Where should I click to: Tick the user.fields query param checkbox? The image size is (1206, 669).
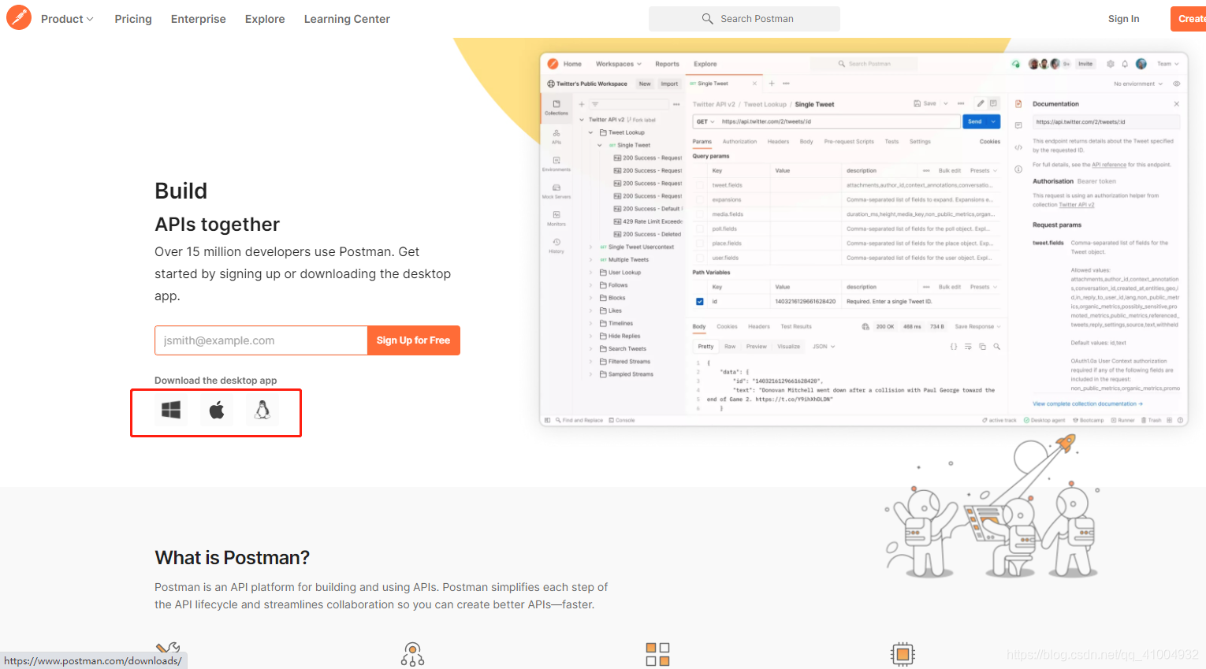click(700, 258)
